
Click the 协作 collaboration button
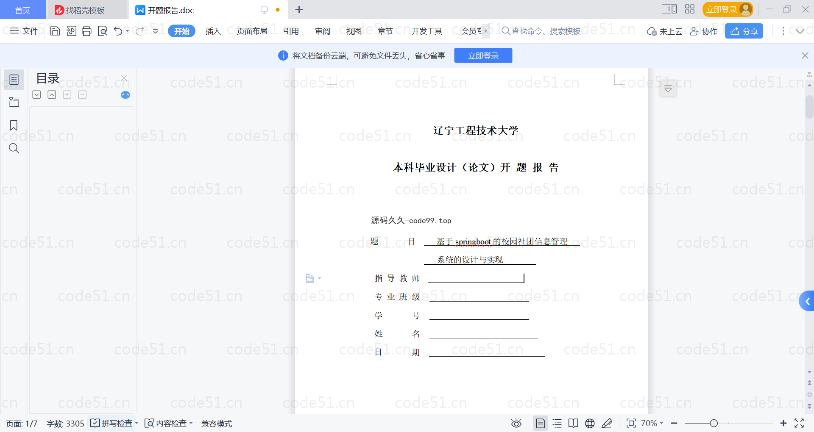[x=703, y=31]
